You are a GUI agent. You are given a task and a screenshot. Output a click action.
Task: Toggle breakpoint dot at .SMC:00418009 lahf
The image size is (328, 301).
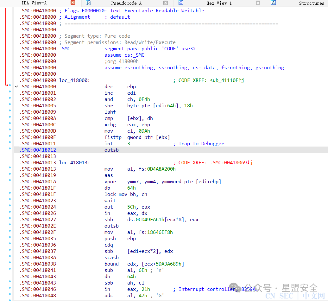(10, 110)
